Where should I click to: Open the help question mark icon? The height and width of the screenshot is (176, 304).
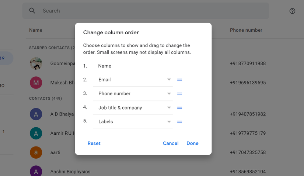tap(292, 11)
